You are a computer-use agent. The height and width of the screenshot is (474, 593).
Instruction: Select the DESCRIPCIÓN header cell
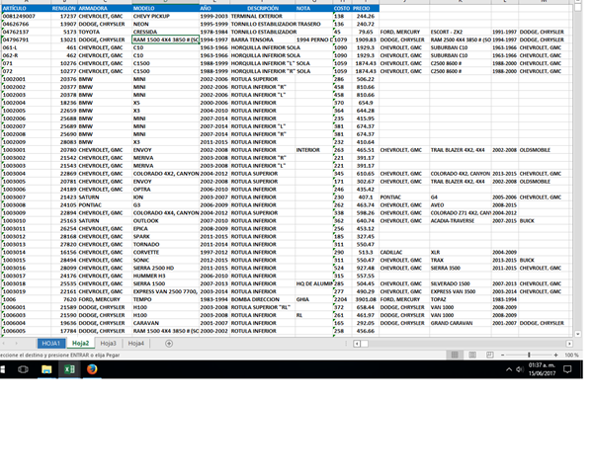(x=263, y=8)
